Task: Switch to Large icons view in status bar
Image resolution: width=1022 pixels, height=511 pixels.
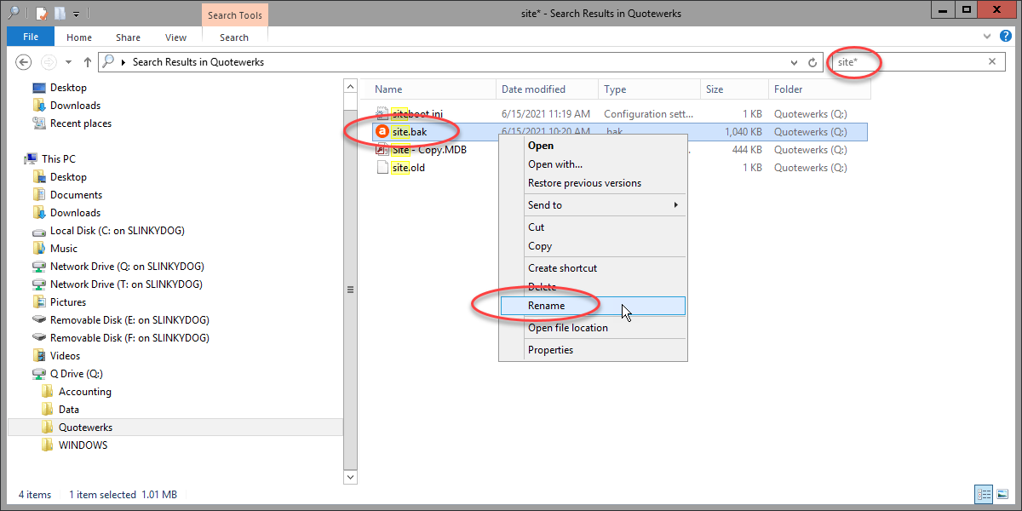Action: 1001,494
